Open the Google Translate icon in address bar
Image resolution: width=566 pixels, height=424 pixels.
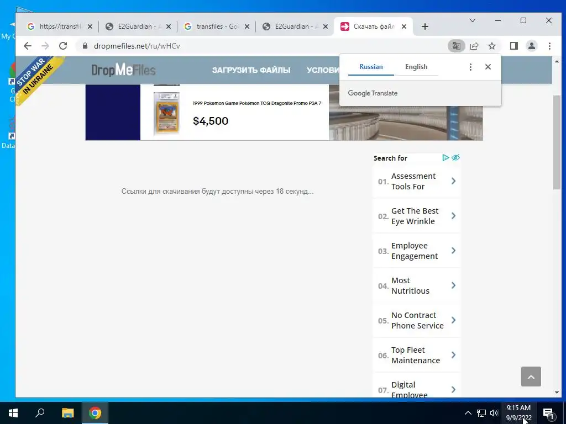(x=456, y=46)
